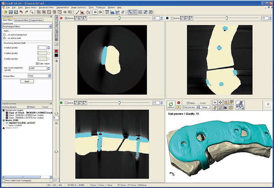This screenshot has width=274, height=188.
Task: Click the four-arrow move icon in 3D toolbar
Action: [x=221, y=103]
